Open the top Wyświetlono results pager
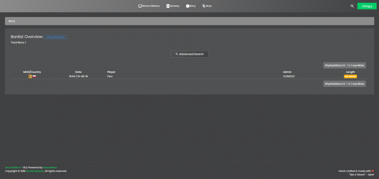 pos(345,65)
